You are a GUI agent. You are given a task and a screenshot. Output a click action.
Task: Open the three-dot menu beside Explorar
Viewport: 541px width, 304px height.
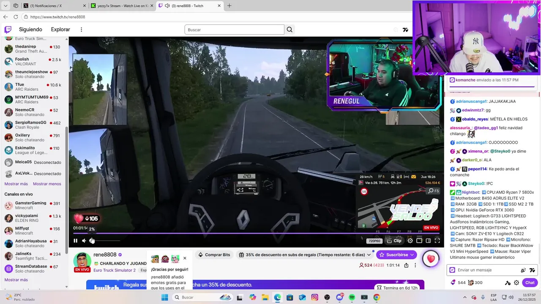82,30
